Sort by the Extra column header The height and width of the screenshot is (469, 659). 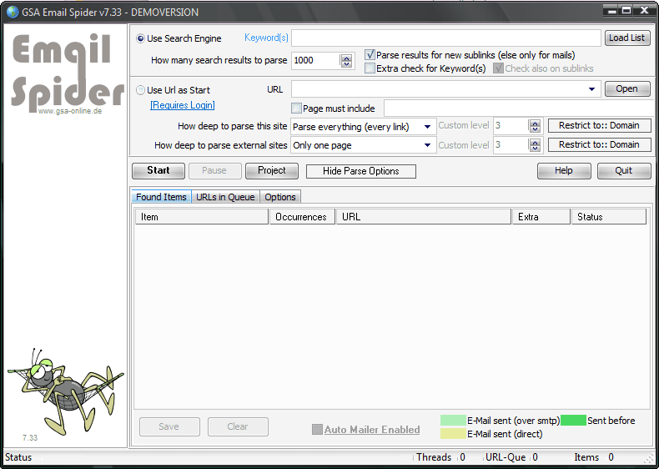click(541, 217)
